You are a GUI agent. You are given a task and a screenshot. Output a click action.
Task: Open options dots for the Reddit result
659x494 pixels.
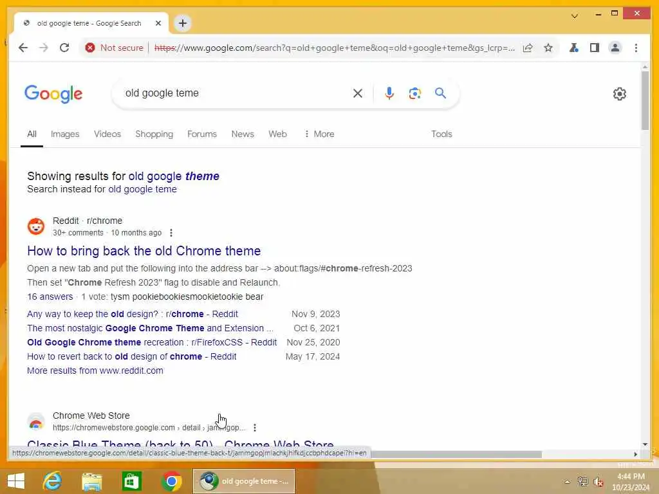click(171, 233)
